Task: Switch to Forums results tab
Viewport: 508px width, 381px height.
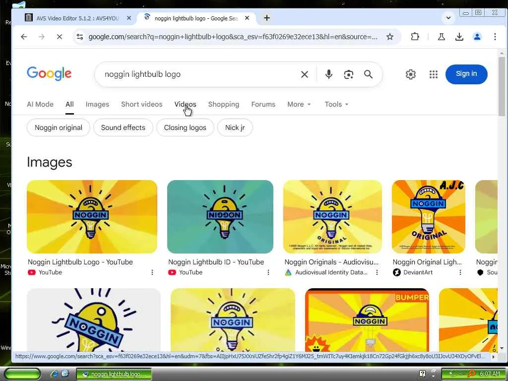Action: pyautogui.click(x=263, y=104)
